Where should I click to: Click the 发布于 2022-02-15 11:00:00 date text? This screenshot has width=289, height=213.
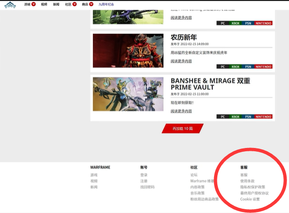pos(190,94)
